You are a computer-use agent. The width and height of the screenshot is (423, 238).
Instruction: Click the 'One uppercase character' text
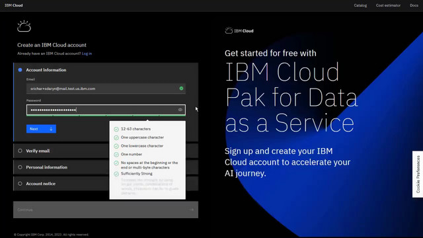click(143, 138)
